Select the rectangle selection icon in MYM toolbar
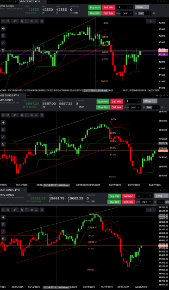This screenshot has height=290, width=169. (x=27, y=21)
